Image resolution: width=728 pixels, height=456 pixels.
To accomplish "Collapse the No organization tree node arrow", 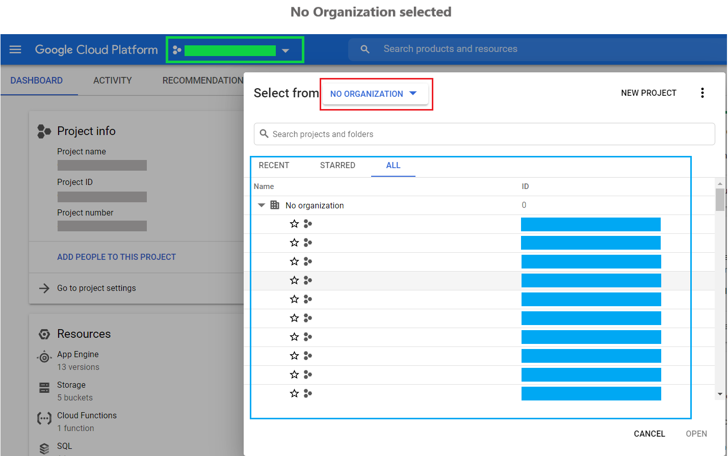I will [262, 205].
